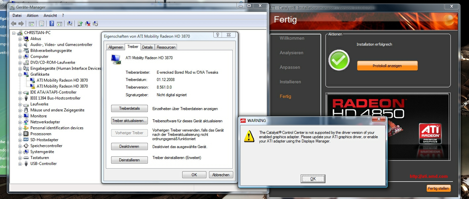Expand the Computer node
This screenshot has height=199, width=469.
coord(20,57)
